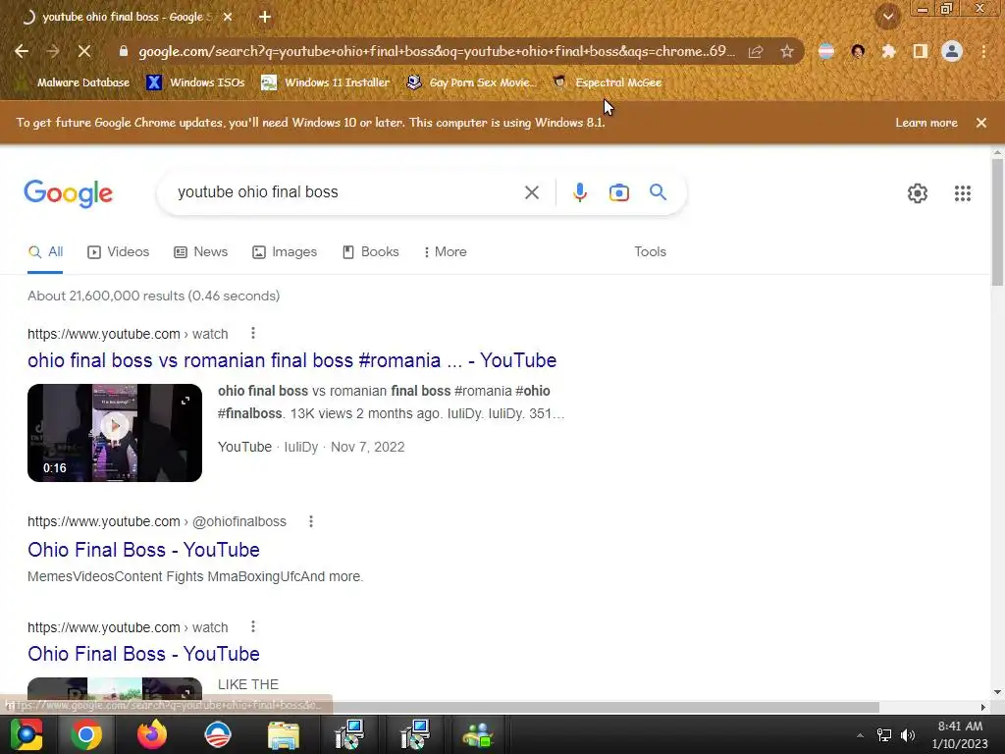
Task: Click the avatar face extension icon
Action: point(858,51)
